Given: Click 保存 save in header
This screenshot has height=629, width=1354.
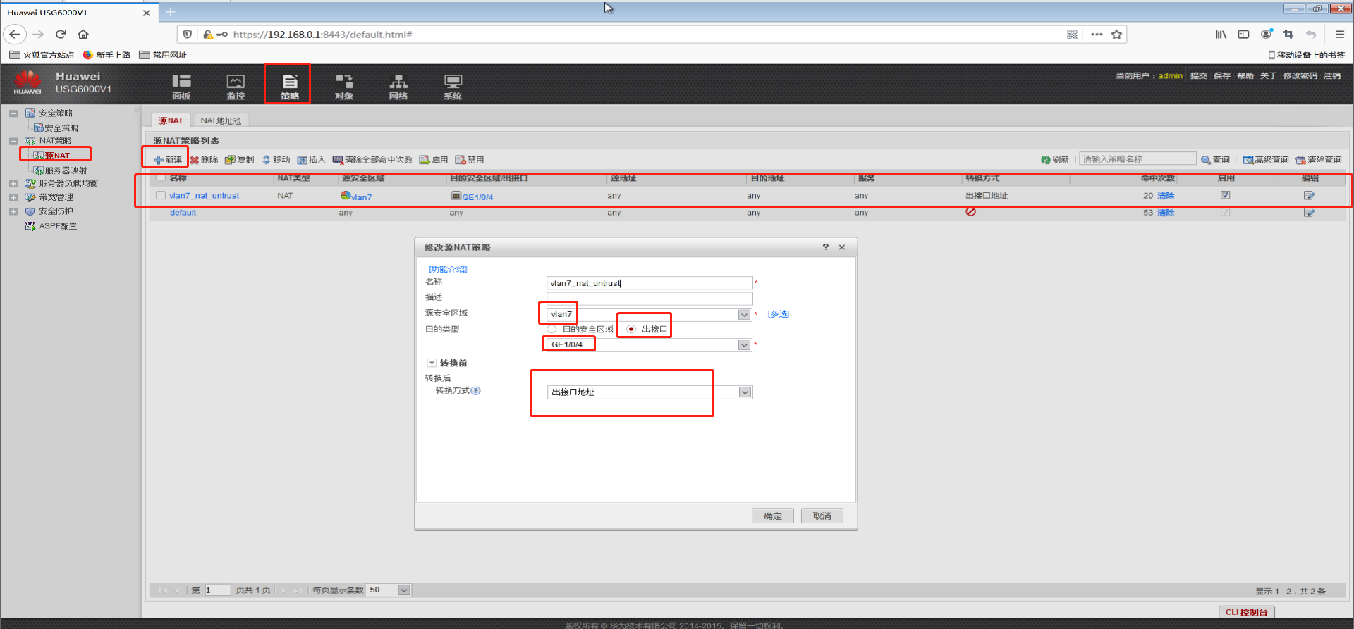Looking at the screenshot, I should 1222,76.
